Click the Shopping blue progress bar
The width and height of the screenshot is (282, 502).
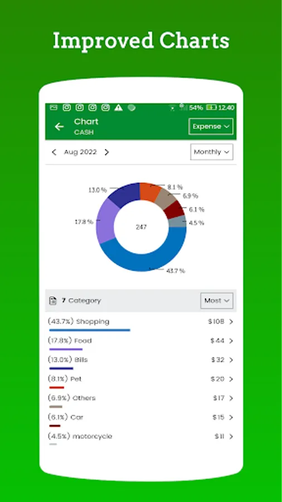[x=90, y=330]
